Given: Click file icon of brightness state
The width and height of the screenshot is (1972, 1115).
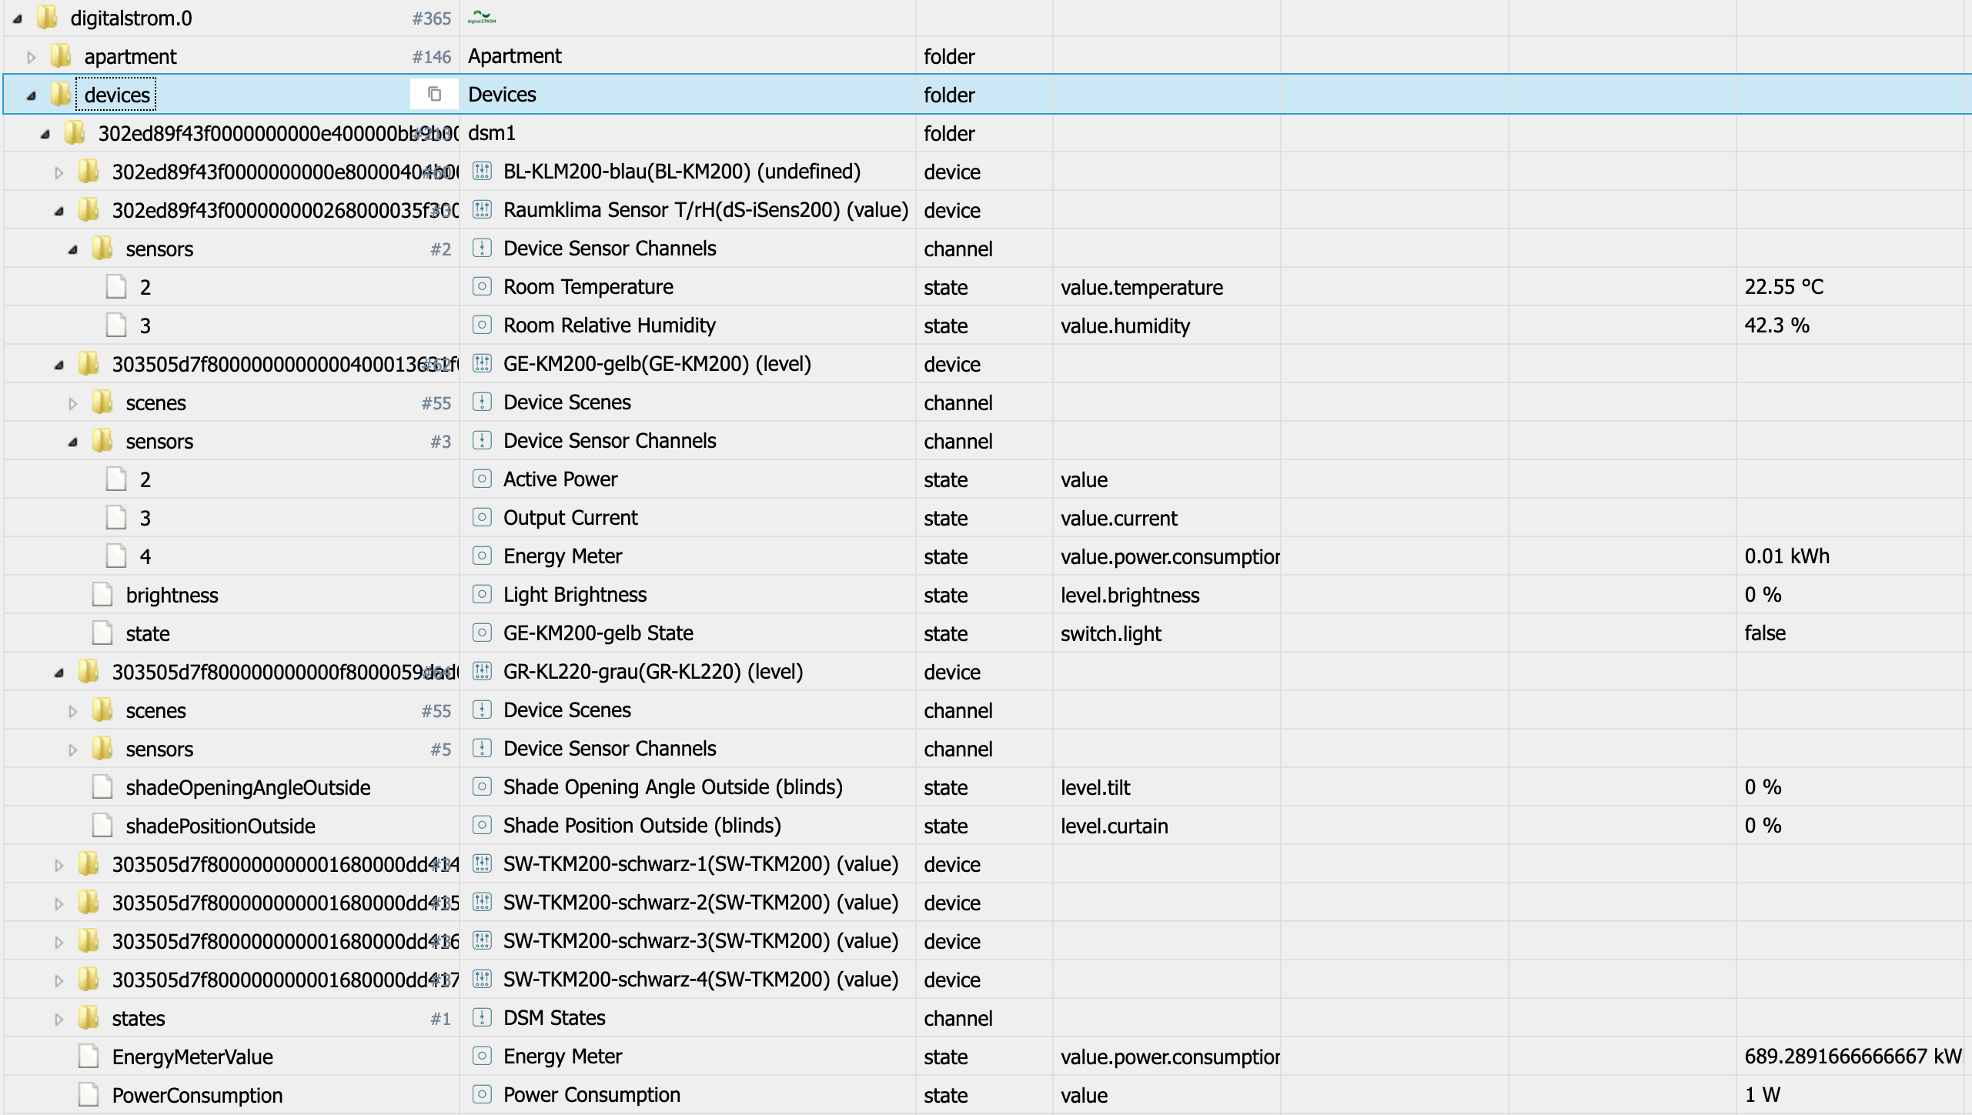Looking at the screenshot, I should [102, 594].
